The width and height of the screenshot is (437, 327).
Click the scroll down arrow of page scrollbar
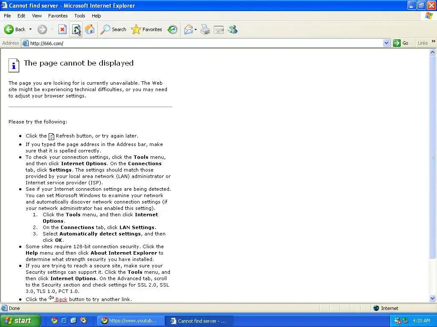point(433,298)
